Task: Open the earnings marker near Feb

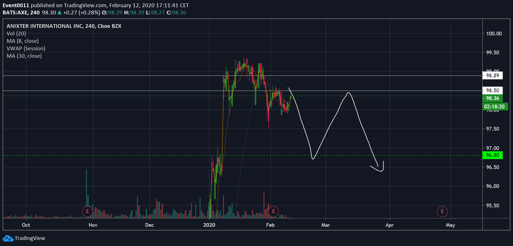Action: pos(273,212)
